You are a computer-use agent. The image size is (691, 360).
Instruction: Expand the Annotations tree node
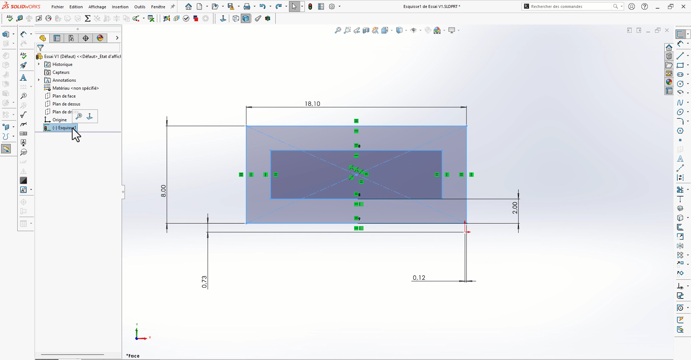39,80
